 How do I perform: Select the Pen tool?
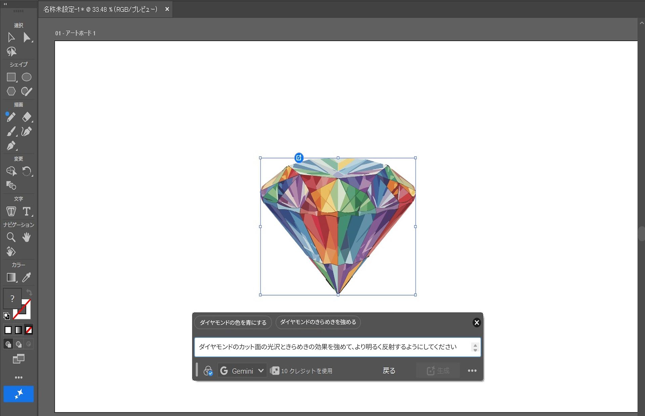[11, 146]
